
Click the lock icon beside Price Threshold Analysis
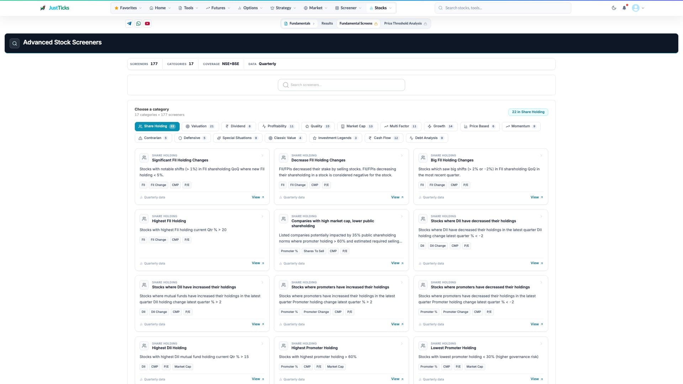[425, 24]
